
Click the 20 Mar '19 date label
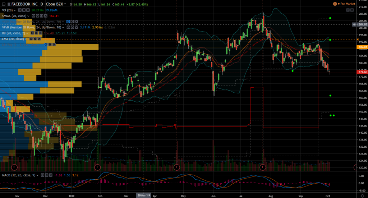coord(144,195)
